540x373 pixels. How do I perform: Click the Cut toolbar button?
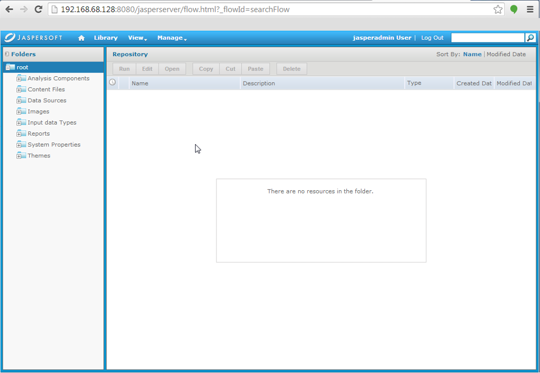230,69
